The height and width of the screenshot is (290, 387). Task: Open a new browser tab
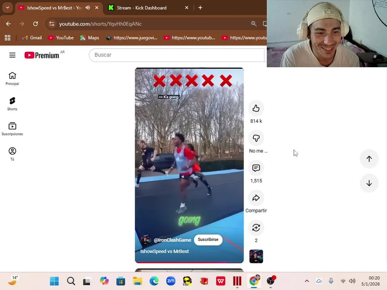[x=200, y=8]
